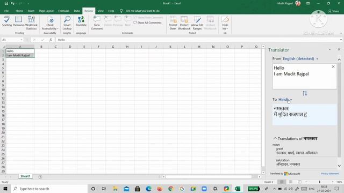The width and height of the screenshot is (344, 193).
Task: Click zoom in plus button
Action: click(x=333, y=182)
